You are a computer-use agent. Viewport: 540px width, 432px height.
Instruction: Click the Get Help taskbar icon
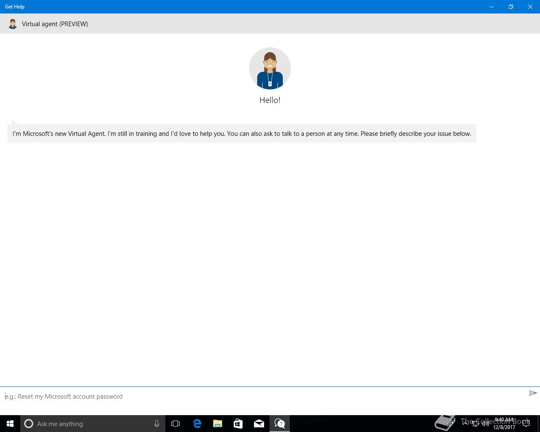tap(279, 424)
